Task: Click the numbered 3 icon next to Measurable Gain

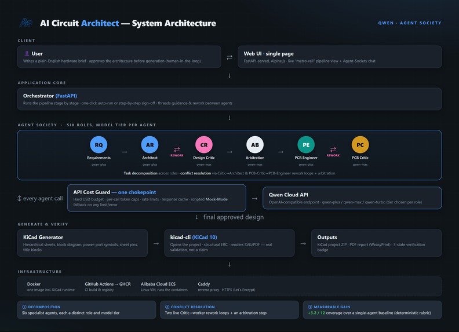Action: point(310,307)
